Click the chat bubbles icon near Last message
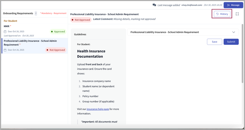Screen dimensions: 245x130 tap(154, 5)
